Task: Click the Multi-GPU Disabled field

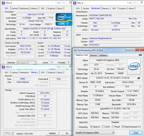Action: point(115,122)
